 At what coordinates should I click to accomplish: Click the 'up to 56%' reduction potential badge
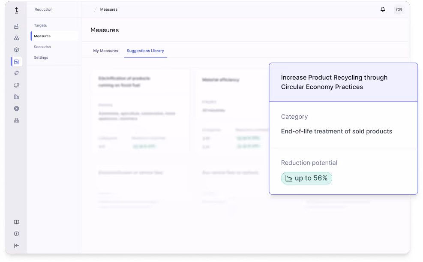pos(306,178)
